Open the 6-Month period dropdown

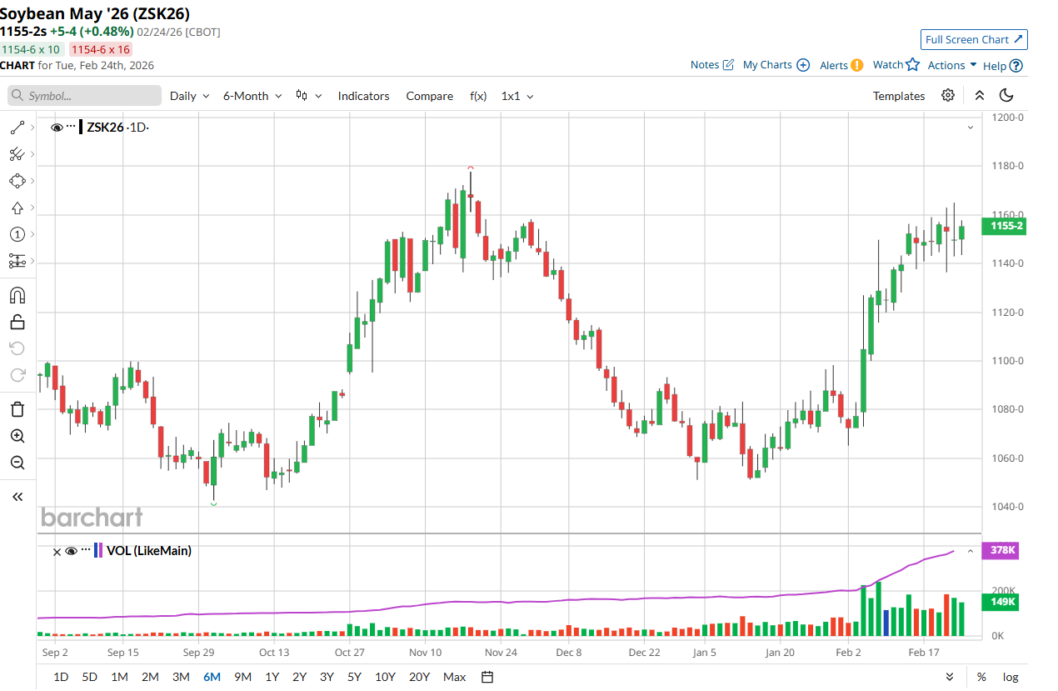click(x=252, y=96)
